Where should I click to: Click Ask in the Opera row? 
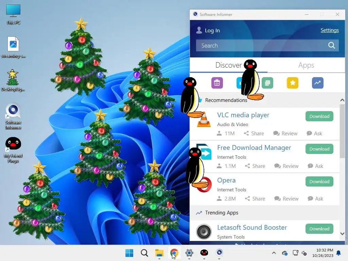point(315,198)
